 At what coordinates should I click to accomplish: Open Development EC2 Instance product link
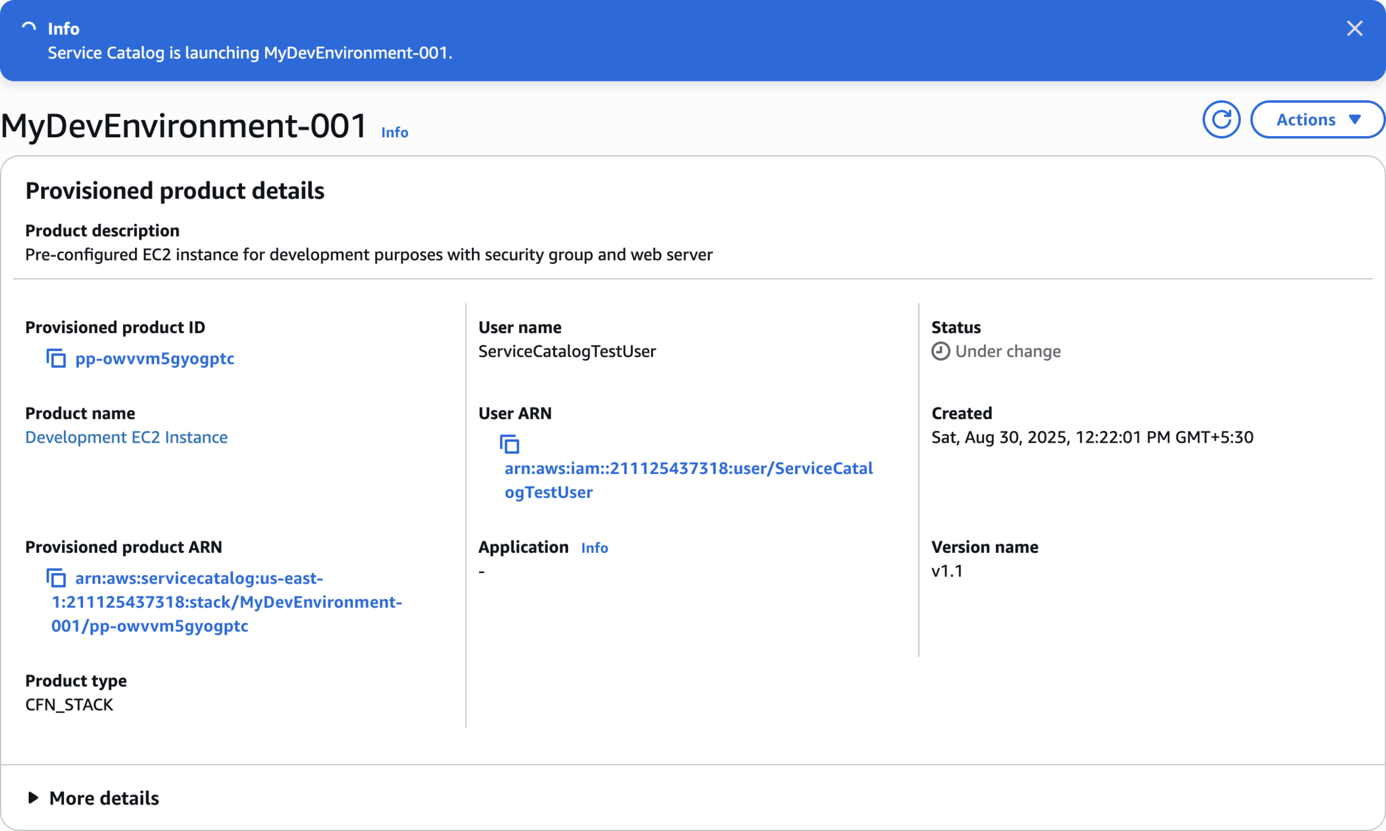point(126,437)
